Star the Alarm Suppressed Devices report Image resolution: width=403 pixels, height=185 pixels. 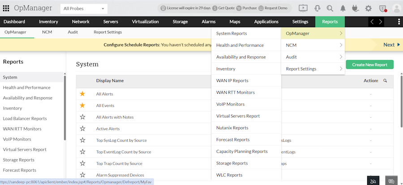[x=82, y=175]
